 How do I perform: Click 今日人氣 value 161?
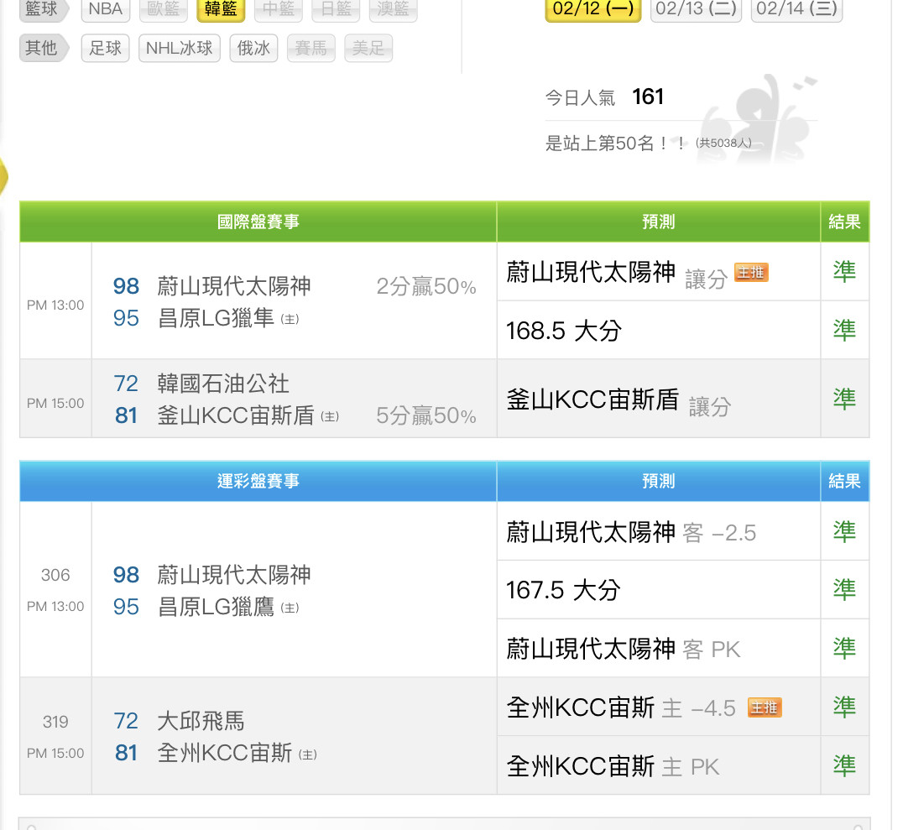tap(648, 97)
